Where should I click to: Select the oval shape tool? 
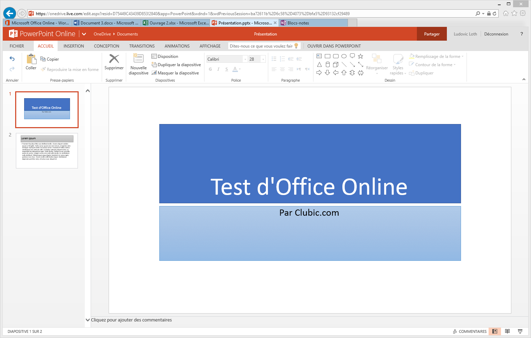tap(344, 56)
